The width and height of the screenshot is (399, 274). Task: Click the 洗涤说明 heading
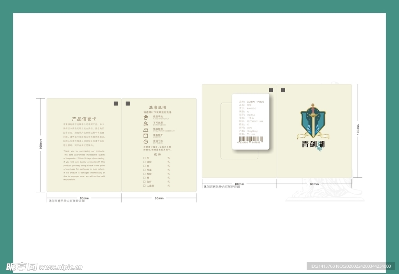[x=157, y=108]
